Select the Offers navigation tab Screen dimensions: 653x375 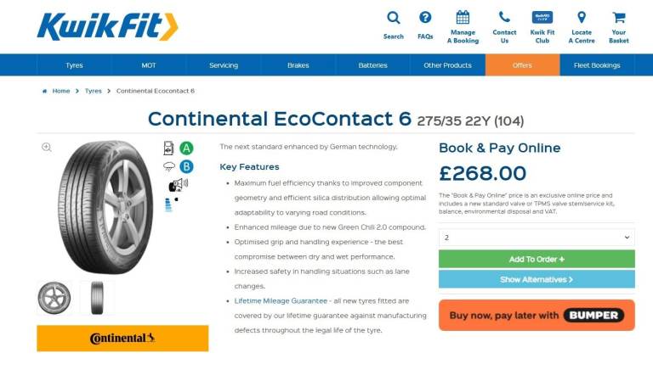pos(522,65)
